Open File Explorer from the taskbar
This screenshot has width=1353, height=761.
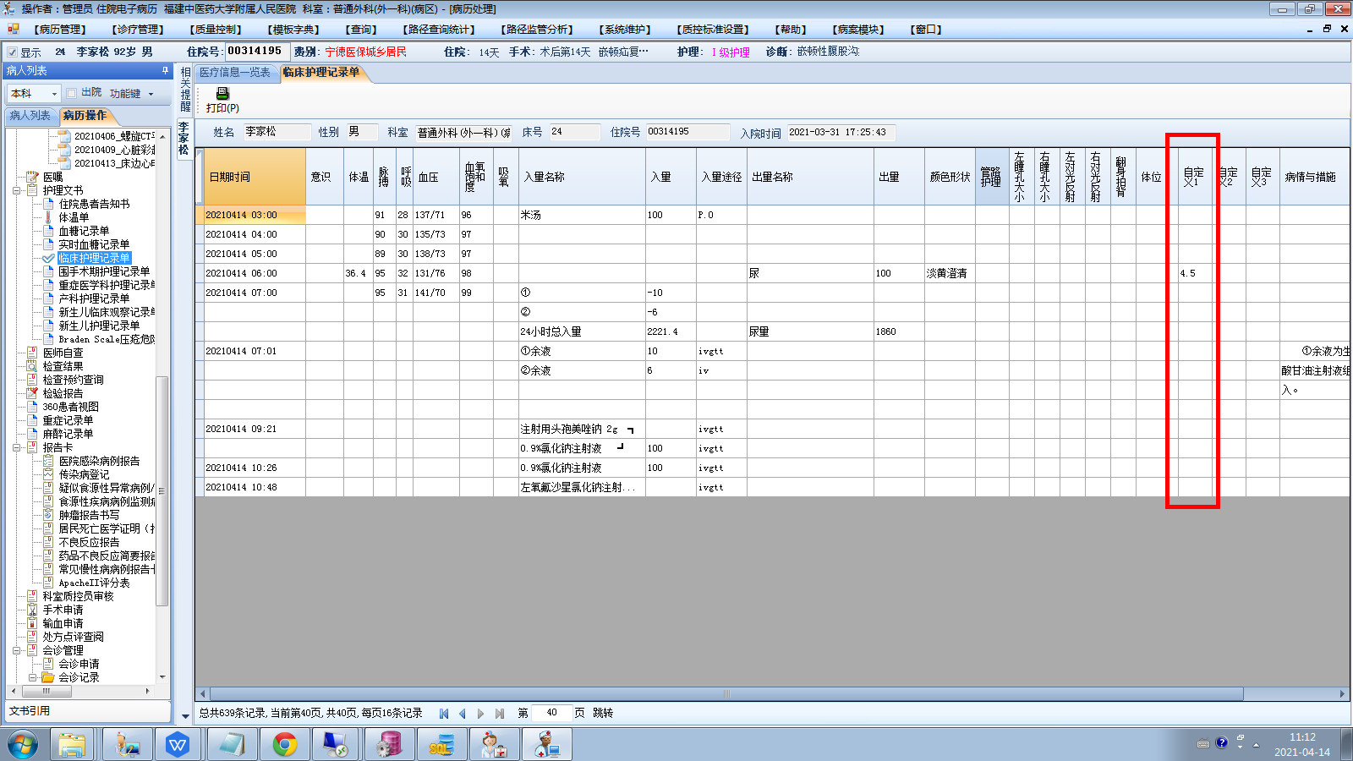pos(73,745)
